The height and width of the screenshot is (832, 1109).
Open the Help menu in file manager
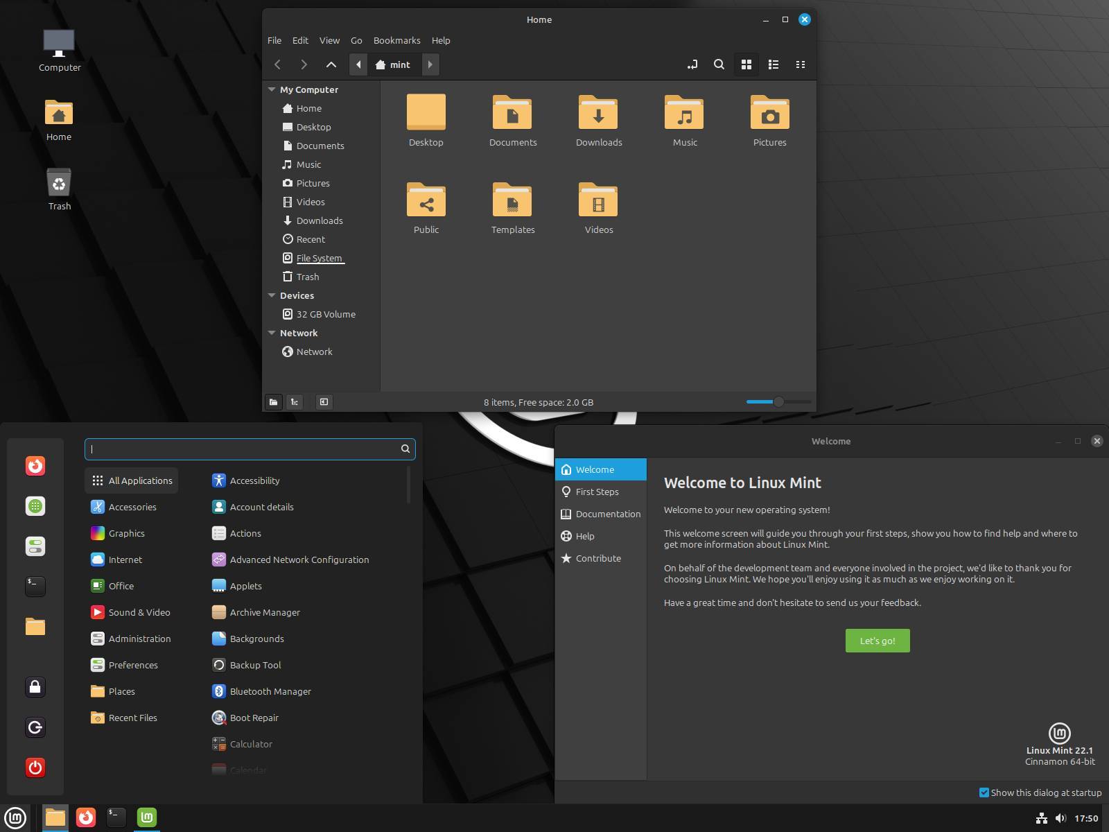point(441,40)
